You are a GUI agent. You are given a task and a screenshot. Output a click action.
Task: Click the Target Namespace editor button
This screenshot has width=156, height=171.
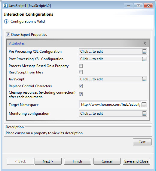tap(144, 105)
